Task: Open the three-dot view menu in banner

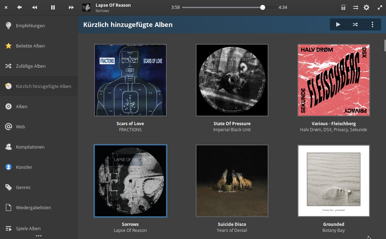Action: 372,24
